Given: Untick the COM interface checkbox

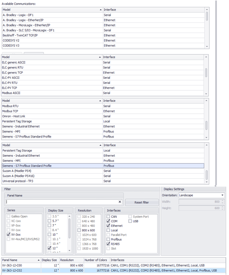Looking at the screenshot, I should (x=108, y=221).
